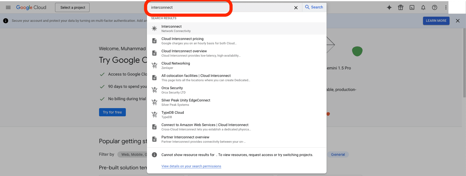
Task: Open Cloud Interconnect pricing result
Action: (237, 41)
